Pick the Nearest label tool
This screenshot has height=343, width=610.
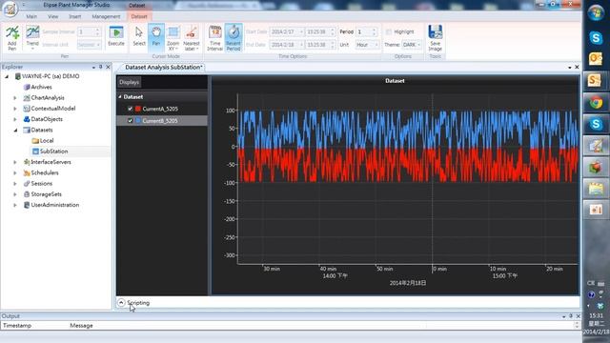click(191, 38)
